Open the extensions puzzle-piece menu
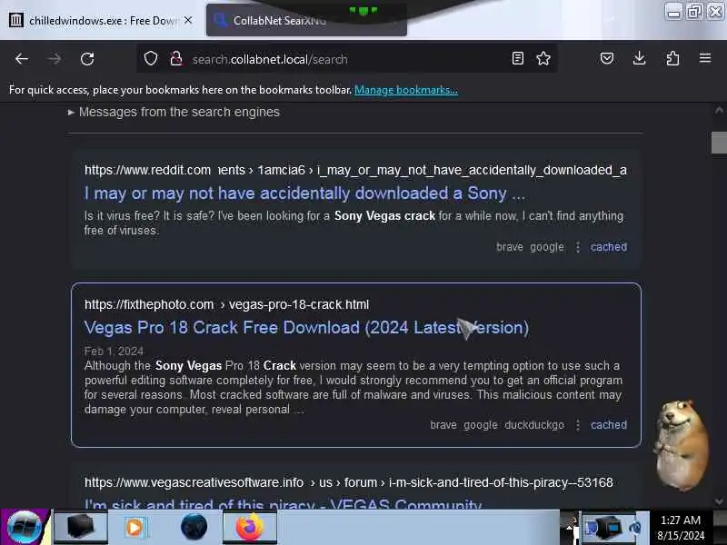 coord(672,58)
